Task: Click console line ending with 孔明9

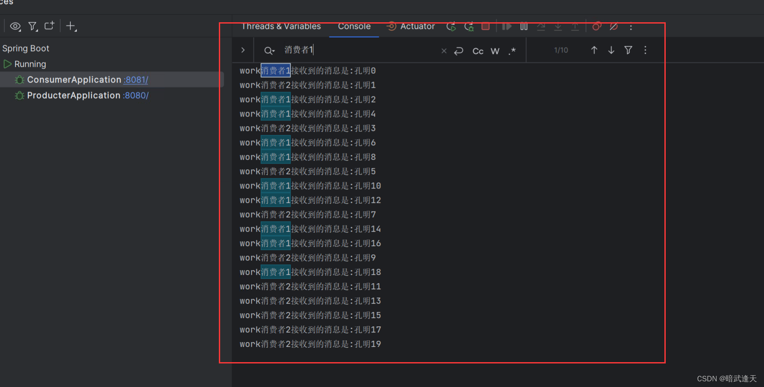Action: (308, 258)
